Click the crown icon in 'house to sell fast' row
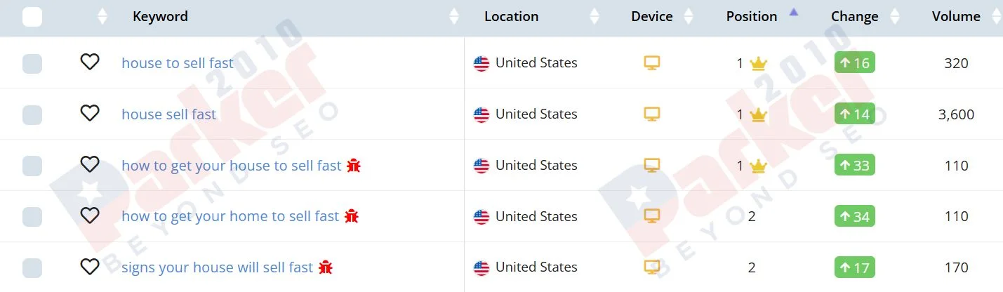Image resolution: width=1003 pixels, height=292 pixels. tap(758, 64)
